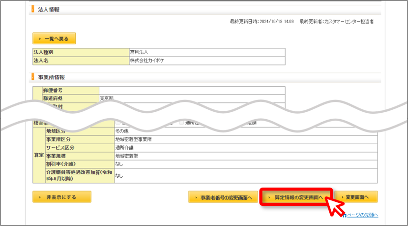Click the arrow icon in 事業者番号の変更画面へ button
408x226 pixels.
[196, 197]
